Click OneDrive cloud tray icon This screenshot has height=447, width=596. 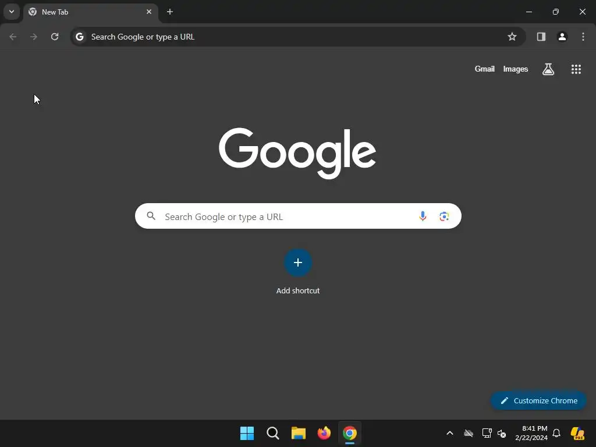(x=469, y=433)
